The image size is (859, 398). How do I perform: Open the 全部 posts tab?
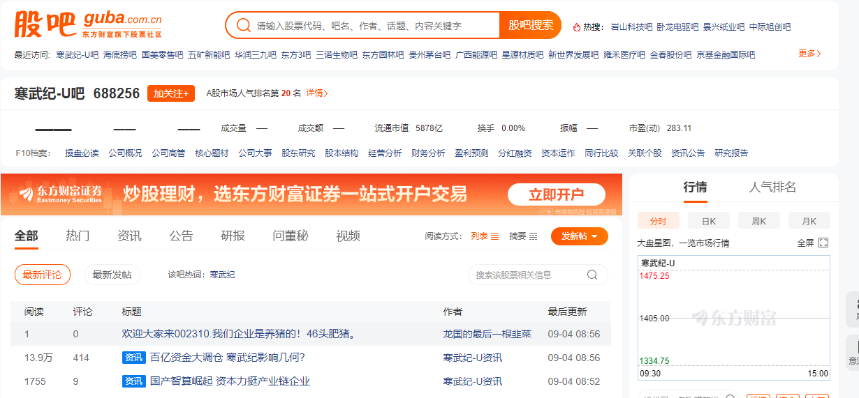tap(27, 236)
